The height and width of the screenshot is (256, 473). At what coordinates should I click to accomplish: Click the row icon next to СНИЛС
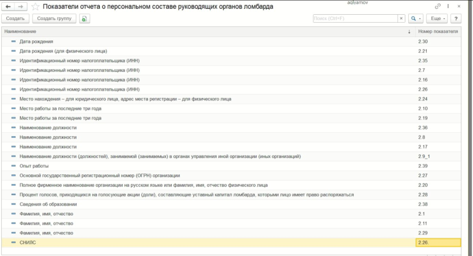[14, 243]
